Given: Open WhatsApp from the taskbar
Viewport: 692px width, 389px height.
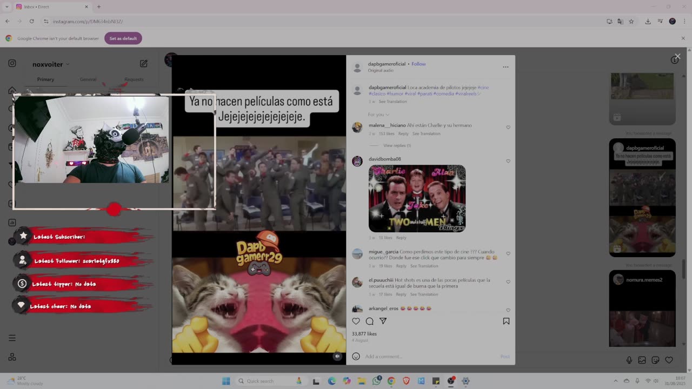Looking at the screenshot, I should point(376,381).
